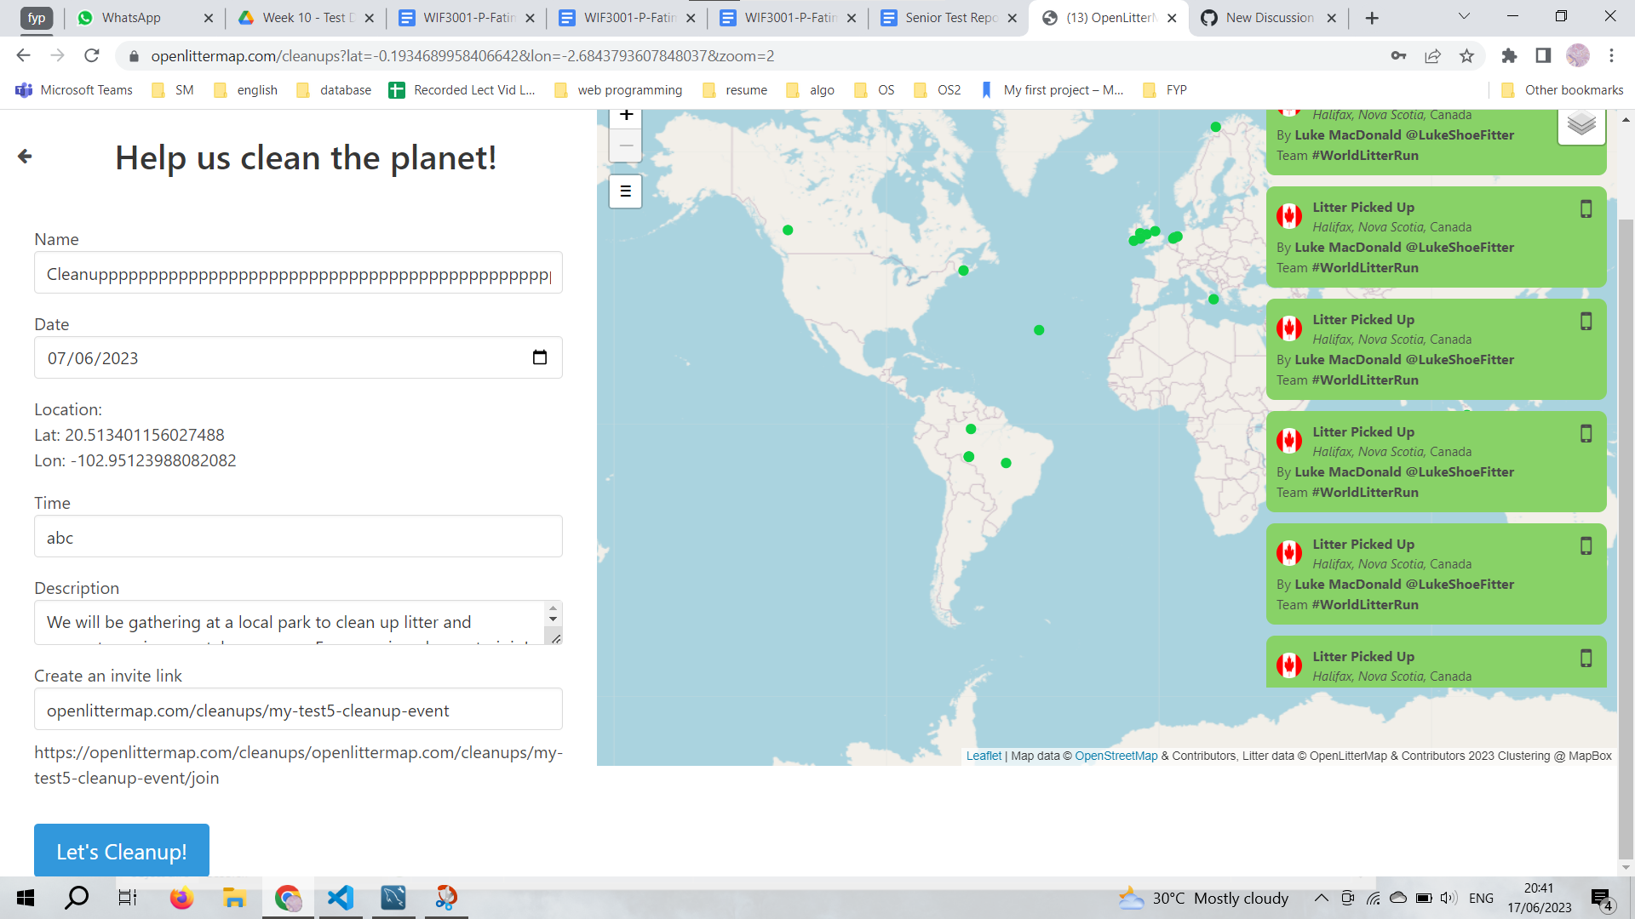Open the OpenStreetMap attribution link
Image resolution: width=1635 pixels, height=919 pixels.
pos(1116,755)
